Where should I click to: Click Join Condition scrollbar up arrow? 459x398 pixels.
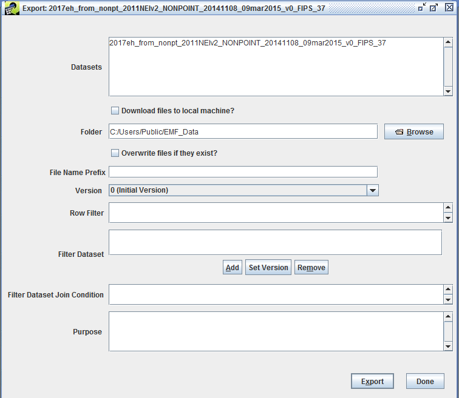tap(448, 290)
